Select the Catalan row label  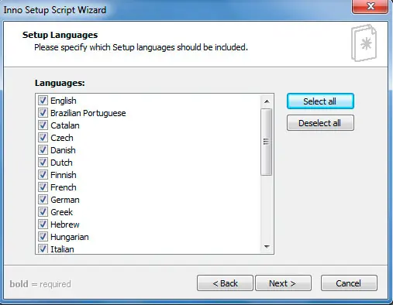click(x=65, y=125)
